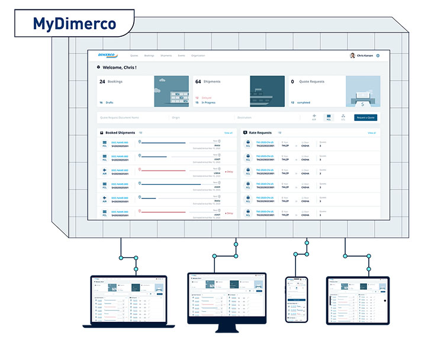This screenshot has height=342, width=444.
Task: Click the Rate Requests count badge
Action: pos(280,132)
